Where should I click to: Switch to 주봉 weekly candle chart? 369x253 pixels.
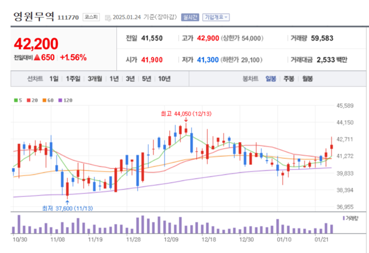coord(289,79)
